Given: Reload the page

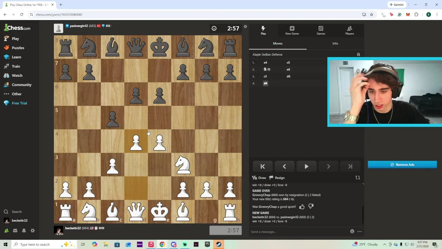Looking at the screenshot, I should (21, 15).
